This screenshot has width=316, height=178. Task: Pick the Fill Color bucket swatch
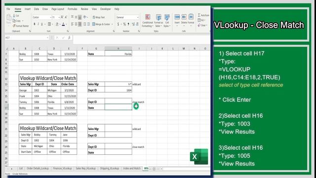57,24
